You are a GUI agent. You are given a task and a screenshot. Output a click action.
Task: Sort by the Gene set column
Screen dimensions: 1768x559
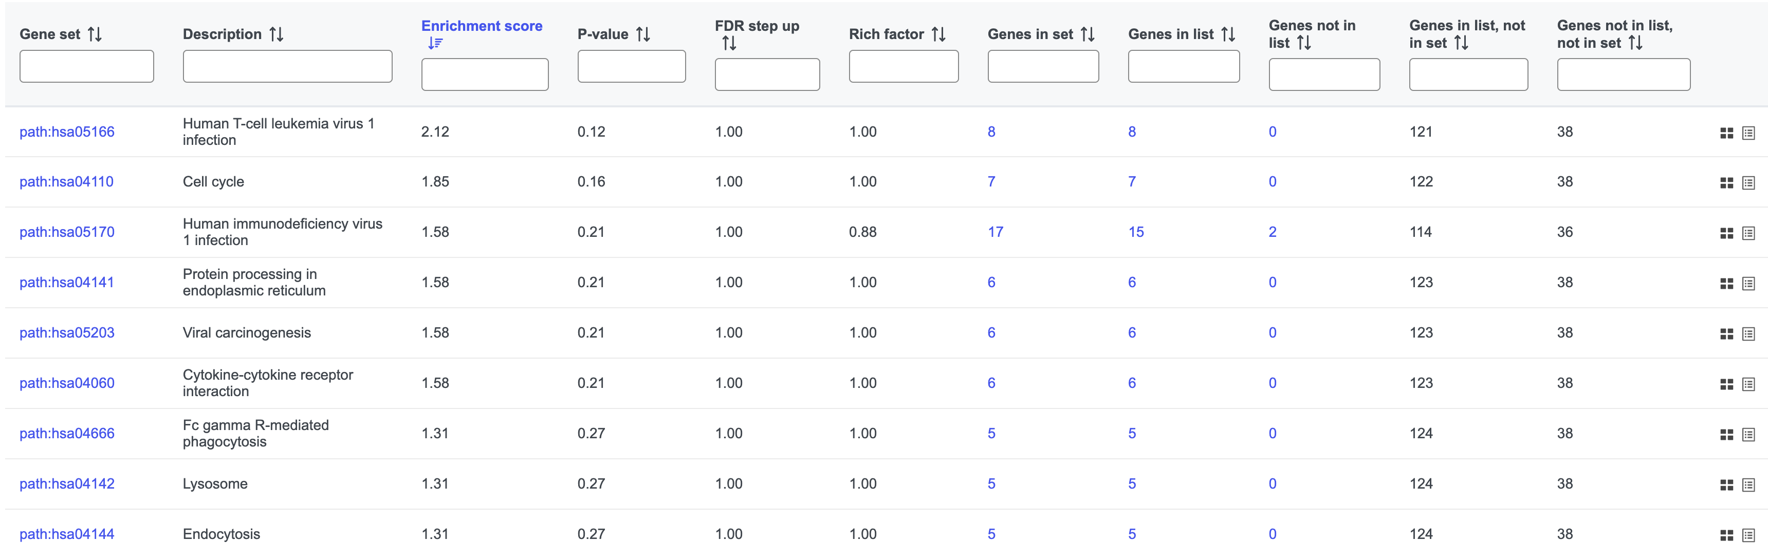(95, 34)
